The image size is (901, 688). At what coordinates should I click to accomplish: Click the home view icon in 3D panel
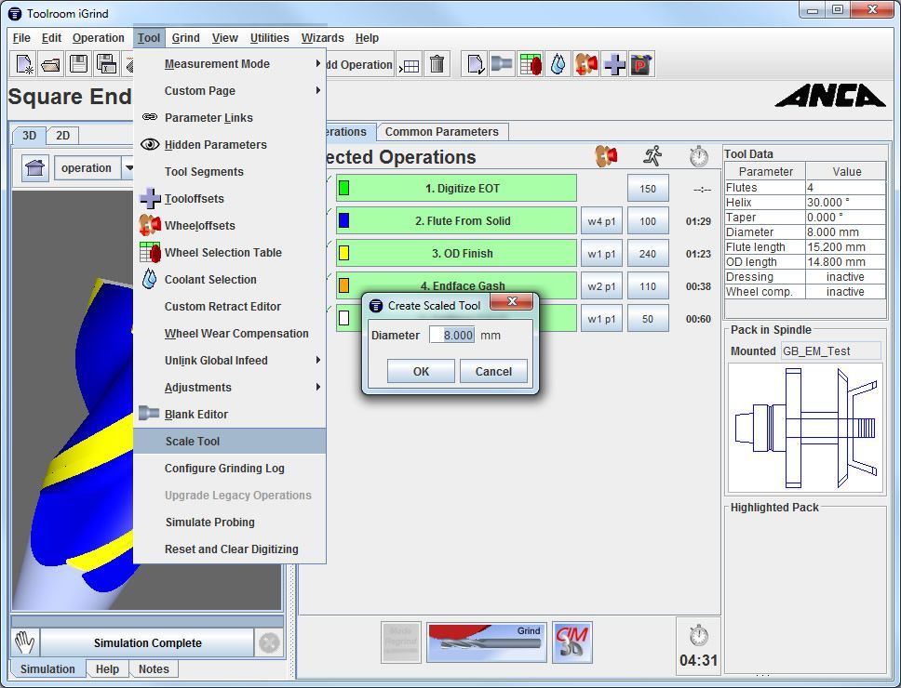(x=35, y=168)
